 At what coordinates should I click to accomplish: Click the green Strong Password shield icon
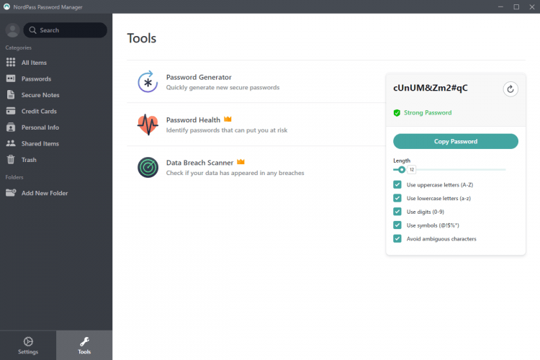[397, 112]
